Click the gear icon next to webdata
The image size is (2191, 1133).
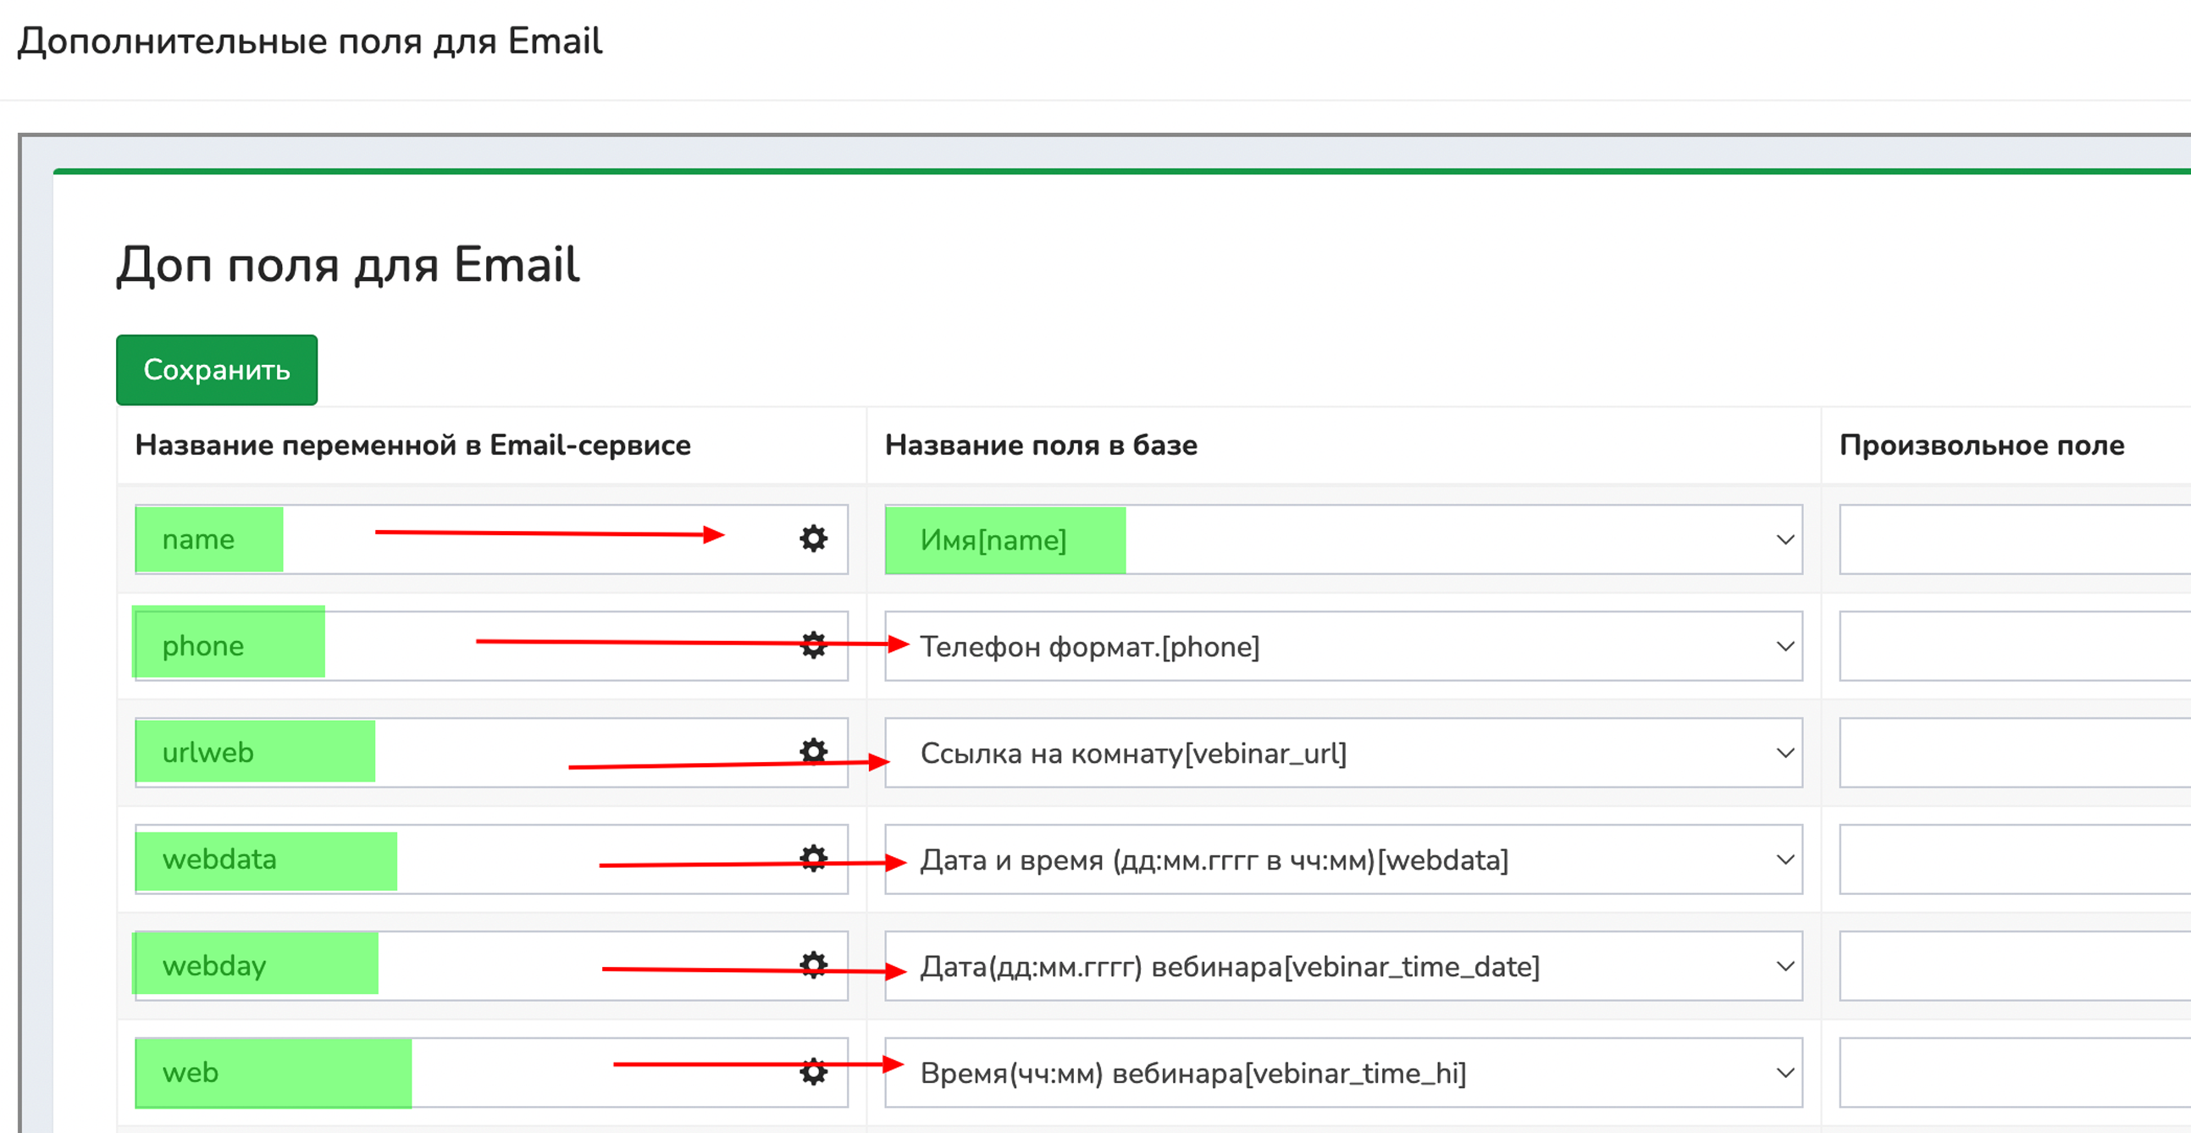[813, 859]
